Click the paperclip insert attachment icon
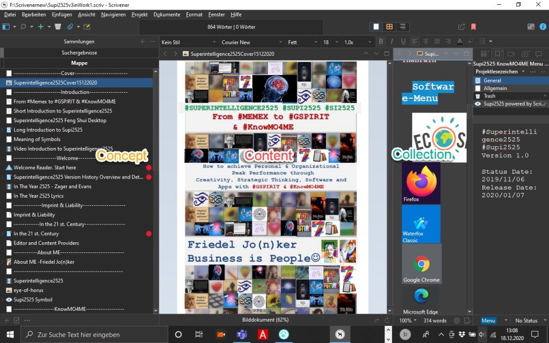 click(x=70, y=26)
